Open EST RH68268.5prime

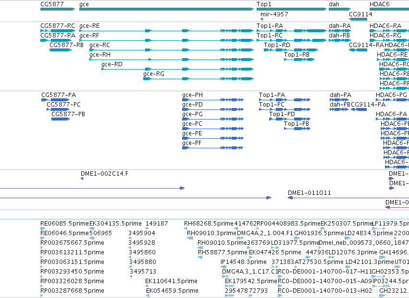click(x=209, y=224)
